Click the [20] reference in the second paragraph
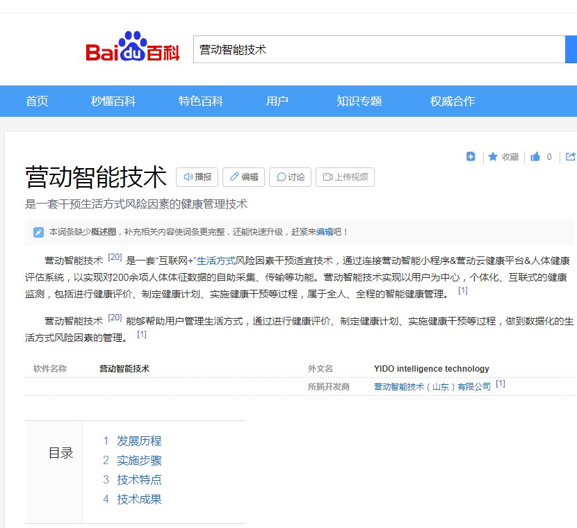The height and width of the screenshot is (528, 577). pos(115,317)
